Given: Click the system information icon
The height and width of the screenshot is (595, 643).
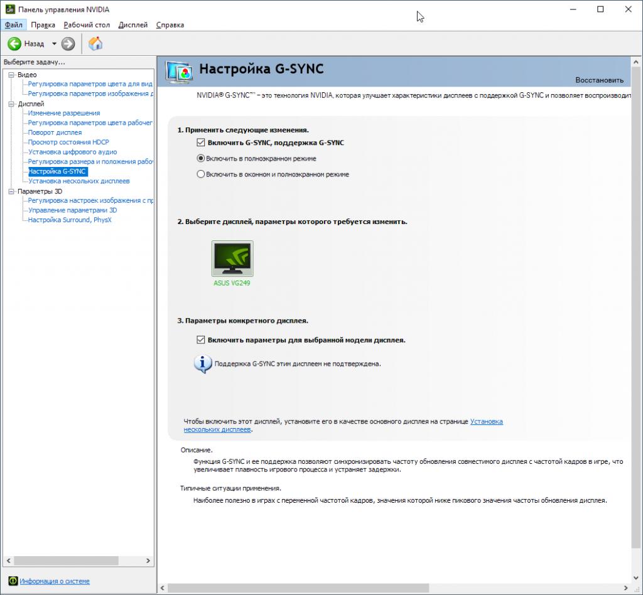Looking at the screenshot, I should (13, 581).
